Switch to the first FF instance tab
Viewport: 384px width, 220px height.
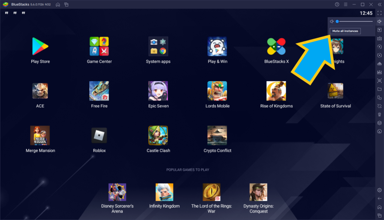6,12
